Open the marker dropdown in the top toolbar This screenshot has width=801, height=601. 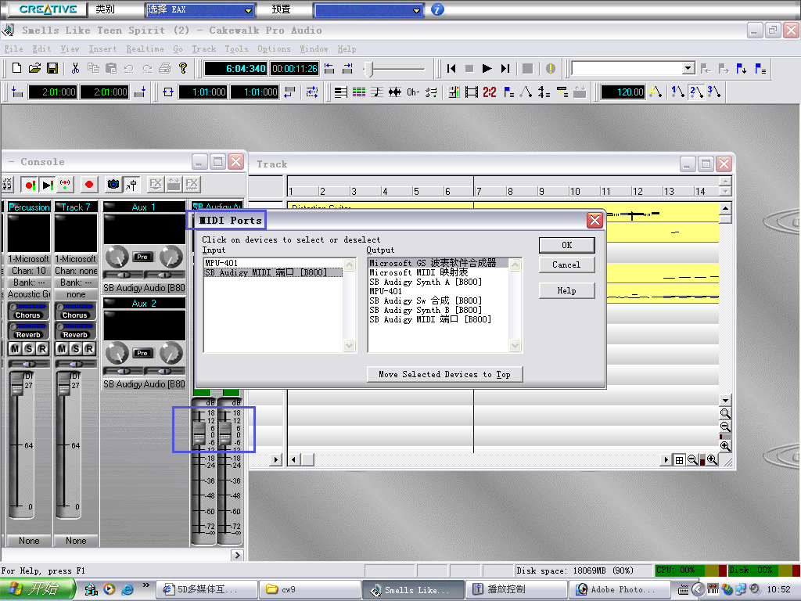pos(688,68)
